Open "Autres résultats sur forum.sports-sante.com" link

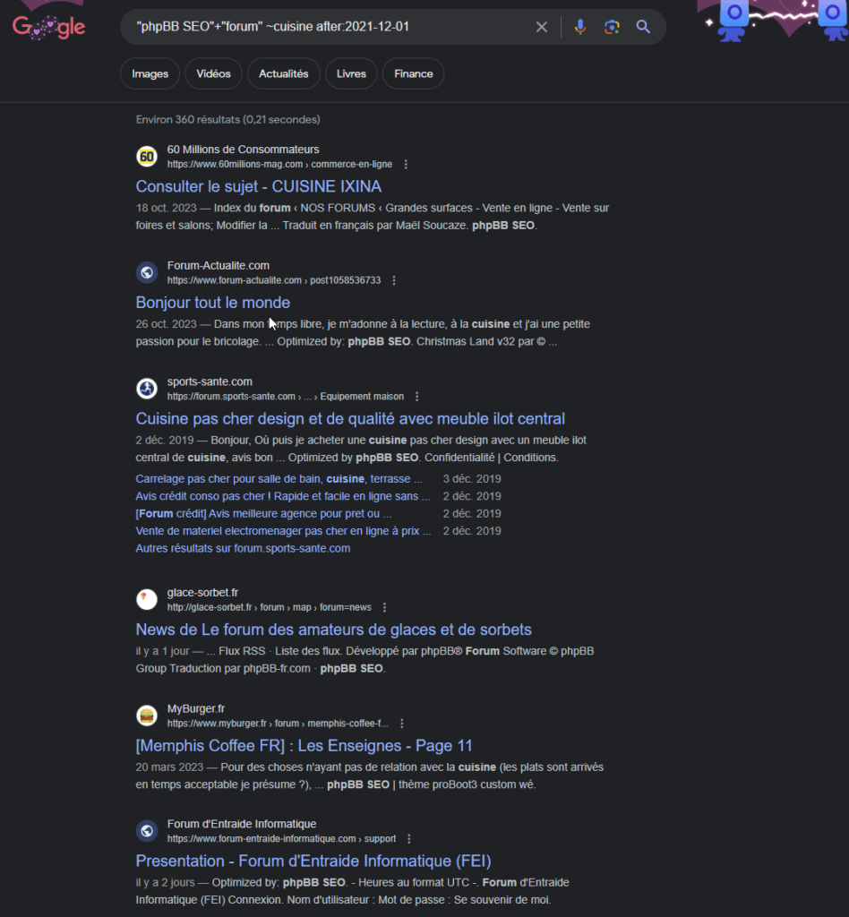tap(243, 549)
